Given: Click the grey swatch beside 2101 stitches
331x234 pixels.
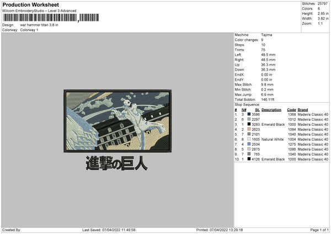Looking at the screenshot, I should click(249, 134).
